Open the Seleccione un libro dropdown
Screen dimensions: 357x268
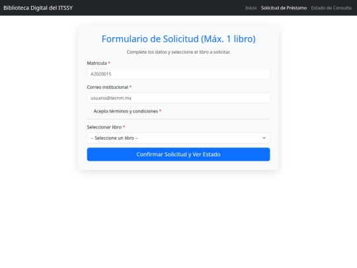coord(178,138)
